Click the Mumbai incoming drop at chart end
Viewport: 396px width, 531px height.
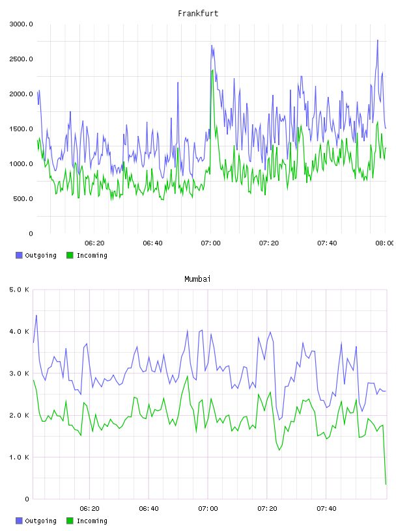386,484
